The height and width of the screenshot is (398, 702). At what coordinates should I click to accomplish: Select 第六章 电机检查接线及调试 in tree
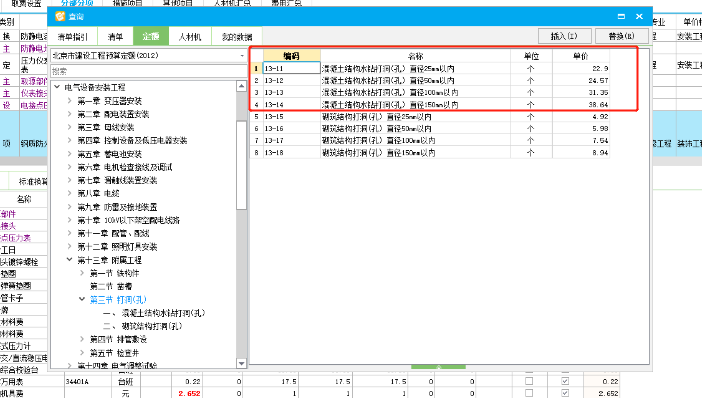[125, 167]
